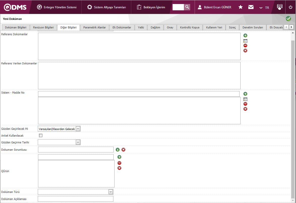Click power logout icon in header
Image resolution: width=296 pixels, height=203 pixels.
290,7
